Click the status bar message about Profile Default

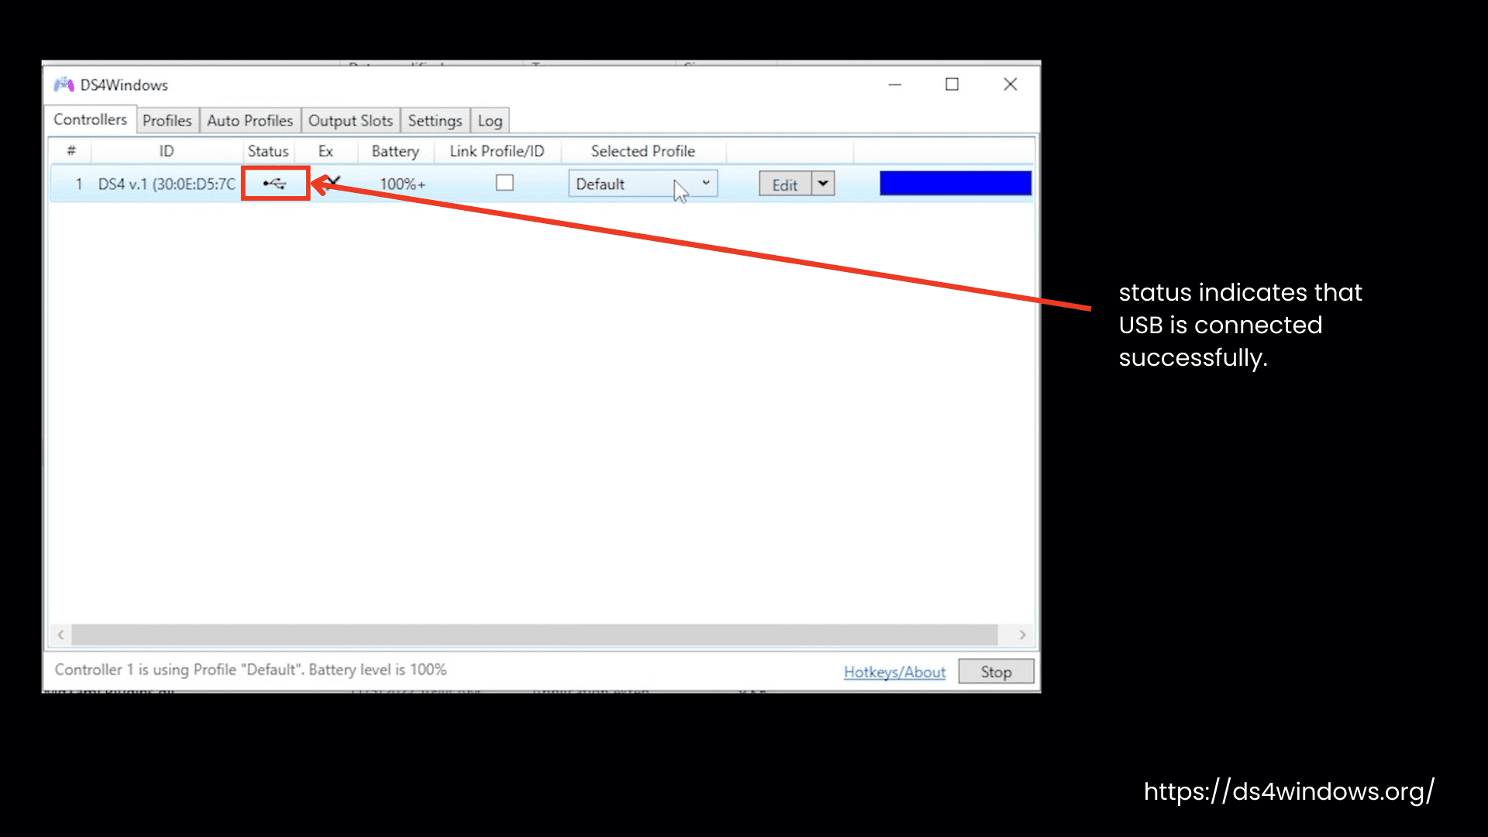point(250,670)
